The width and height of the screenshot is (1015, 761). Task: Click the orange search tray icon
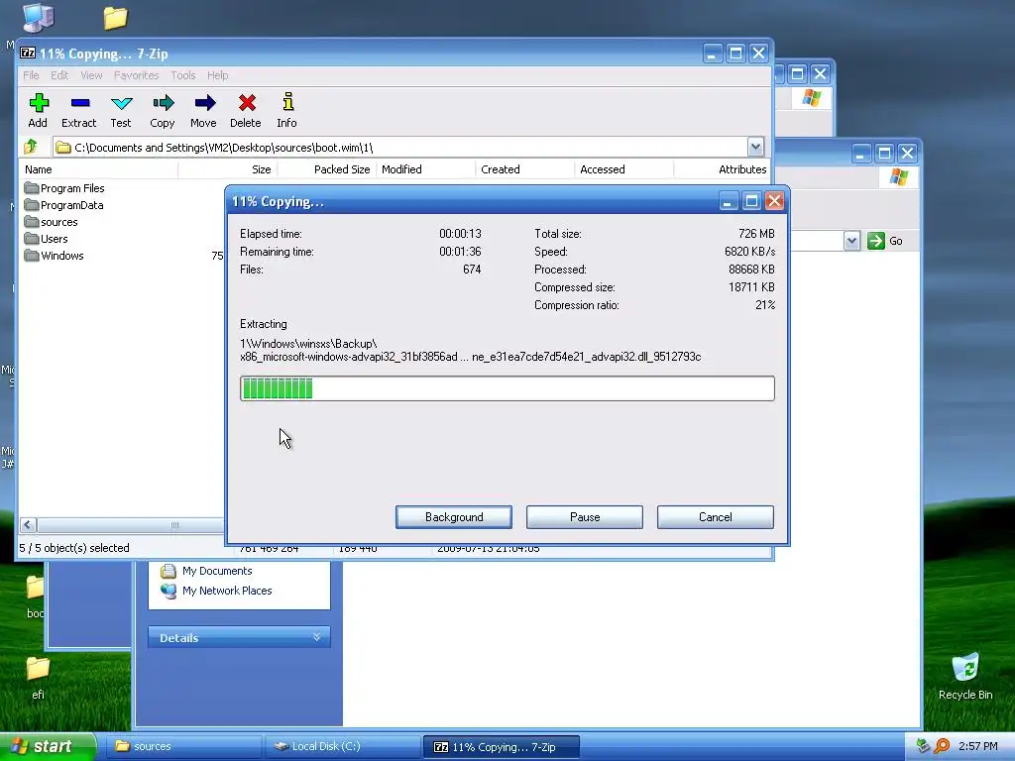click(x=943, y=746)
